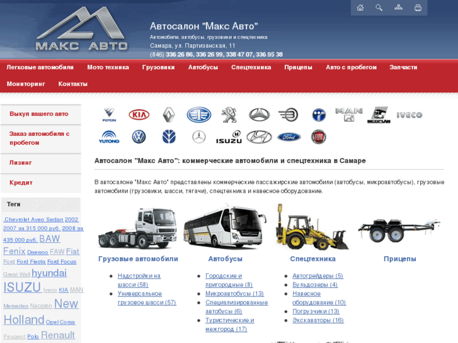Click the hyundai tag in tag cloud

pyautogui.click(x=49, y=273)
